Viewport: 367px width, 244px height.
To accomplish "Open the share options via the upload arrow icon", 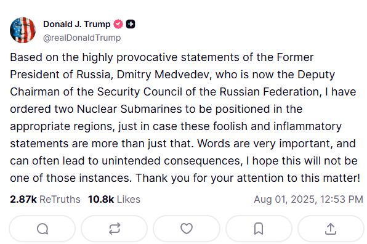I will (331, 229).
